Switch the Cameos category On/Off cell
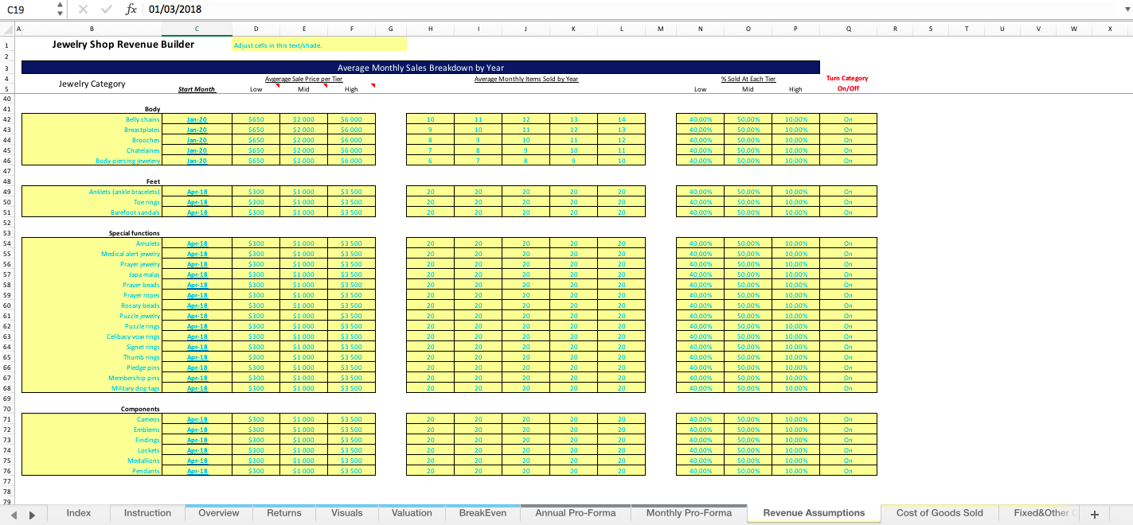Screen dimensions: 1133x525 click(846, 419)
